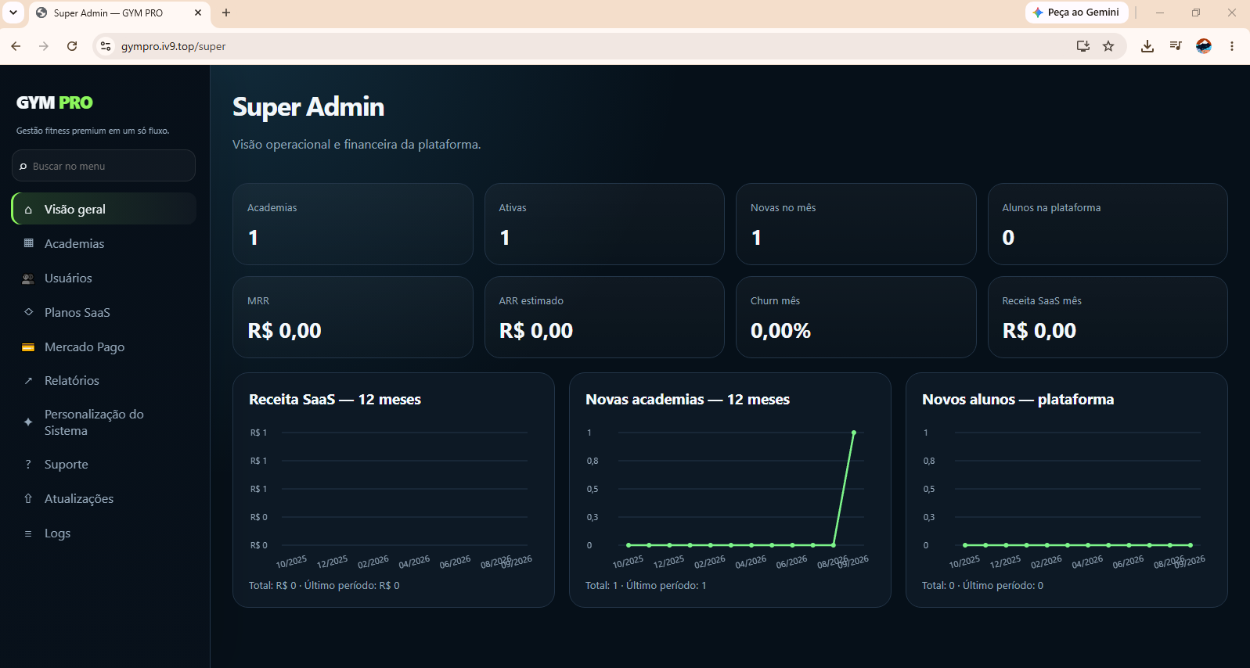Click the last data point on Novas academias chart
1250x668 pixels.
coord(854,433)
